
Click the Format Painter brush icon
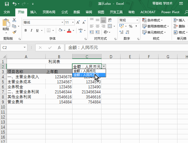click(x=14, y=32)
